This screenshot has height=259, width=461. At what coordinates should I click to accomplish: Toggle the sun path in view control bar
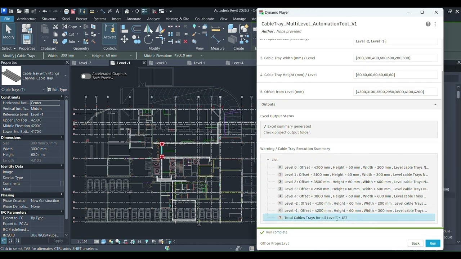tap(111, 241)
